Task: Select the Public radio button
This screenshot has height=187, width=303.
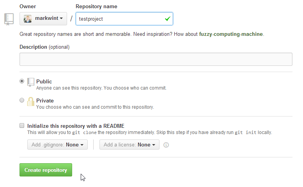Action: pos(22,81)
